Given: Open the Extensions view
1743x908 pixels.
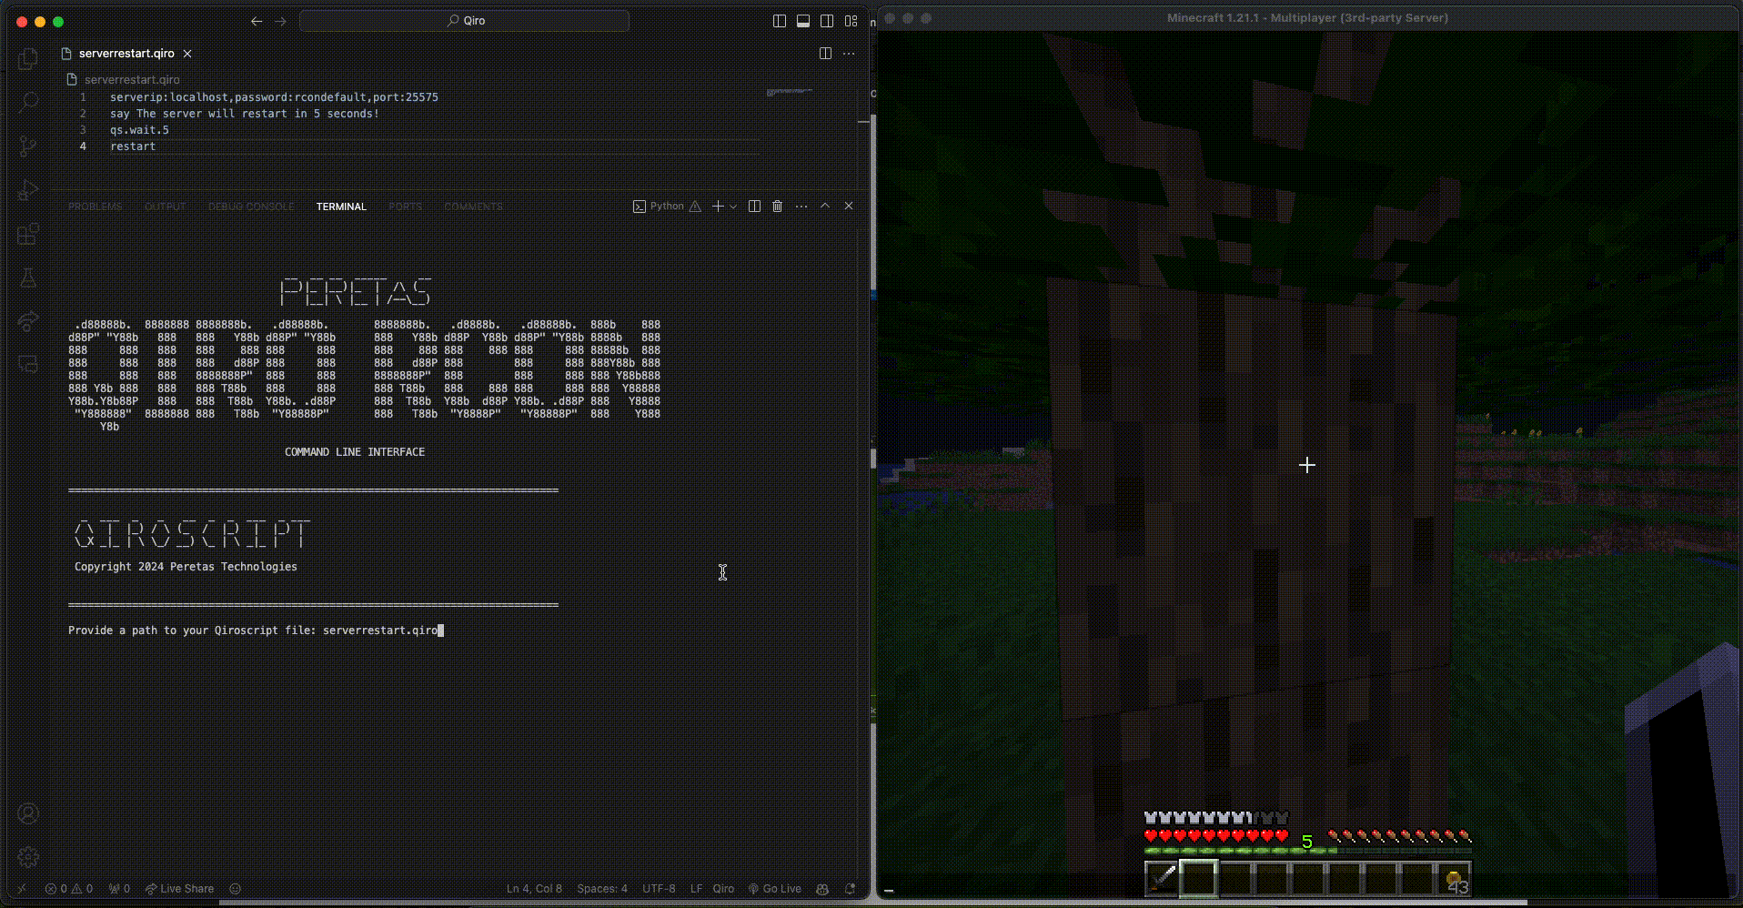Looking at the screenshot, I should pos(28,234).
